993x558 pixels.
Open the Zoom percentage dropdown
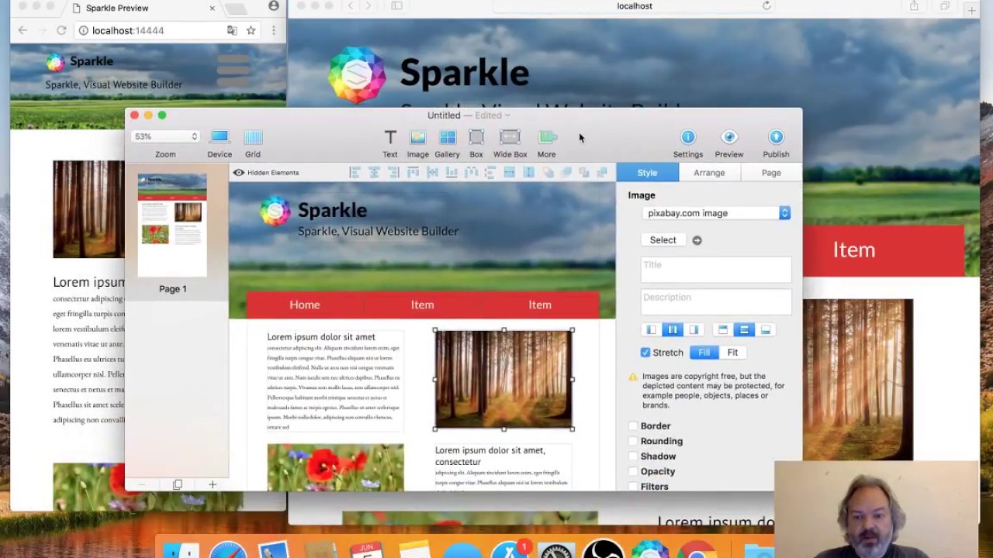pos(165,136)
